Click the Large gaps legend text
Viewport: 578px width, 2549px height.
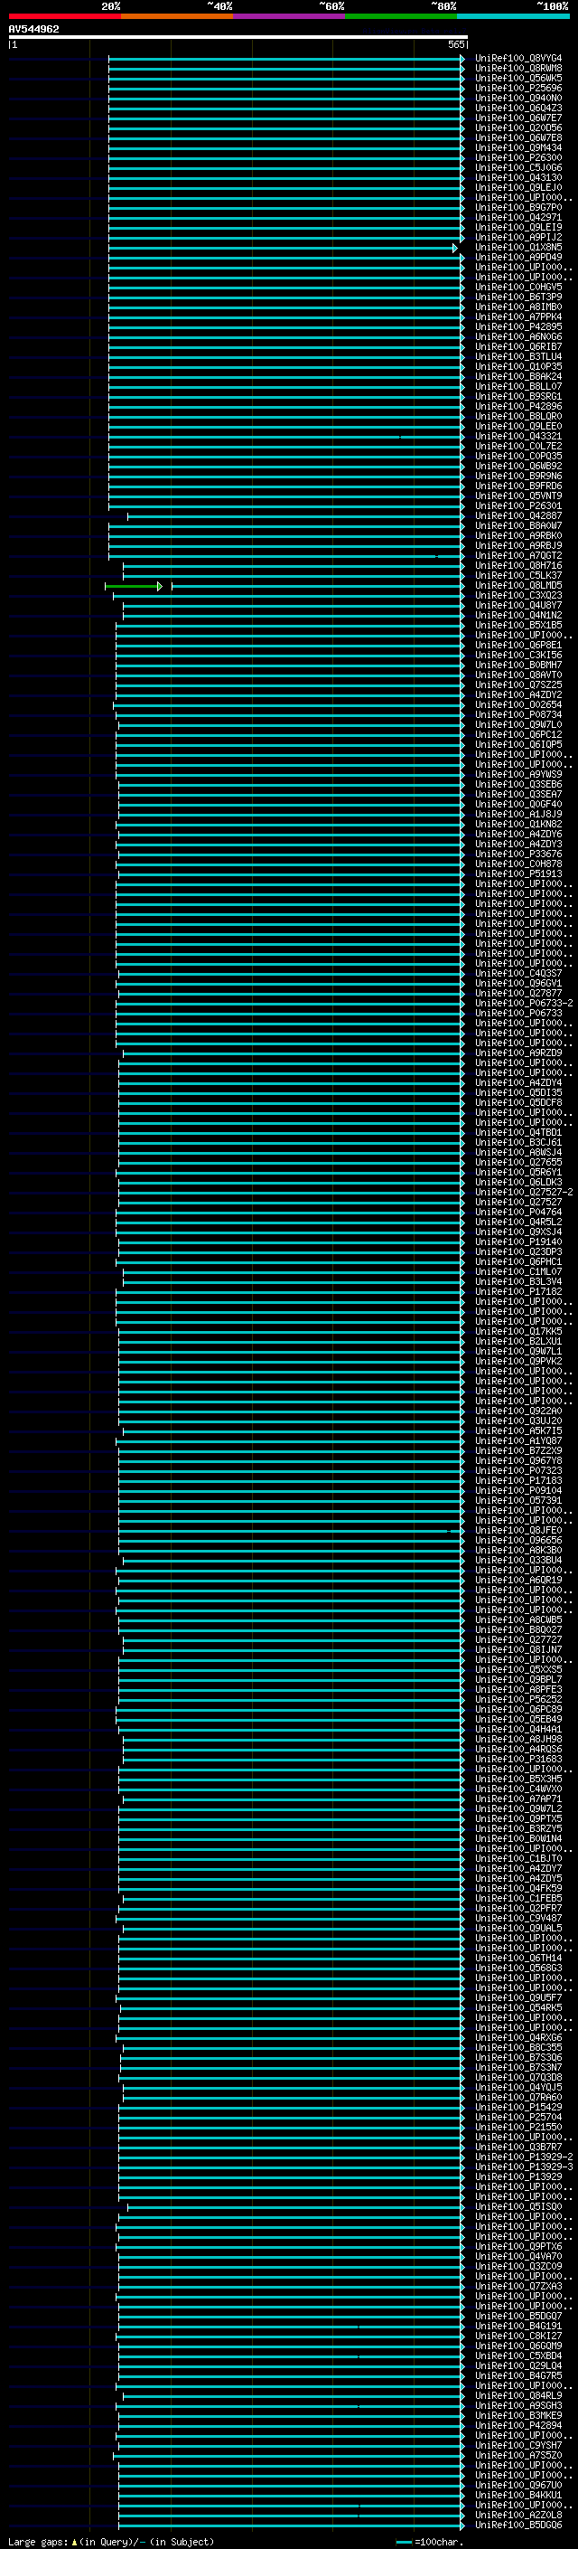pyautogui.click(x=111, y=2541)
